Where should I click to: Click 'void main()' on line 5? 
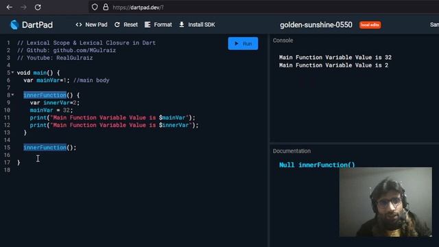pos(35,73)
